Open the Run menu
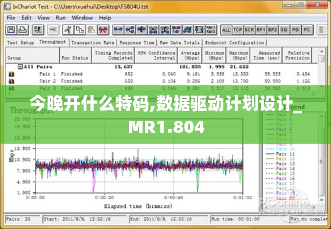Screen dimensions: 331x229 point(61,18)
